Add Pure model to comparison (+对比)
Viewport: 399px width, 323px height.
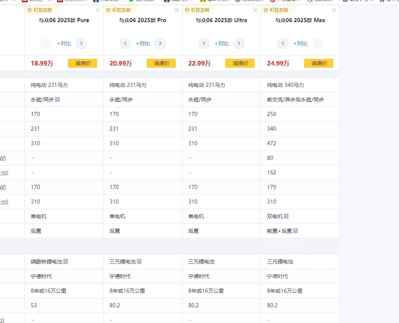(64, 43)
